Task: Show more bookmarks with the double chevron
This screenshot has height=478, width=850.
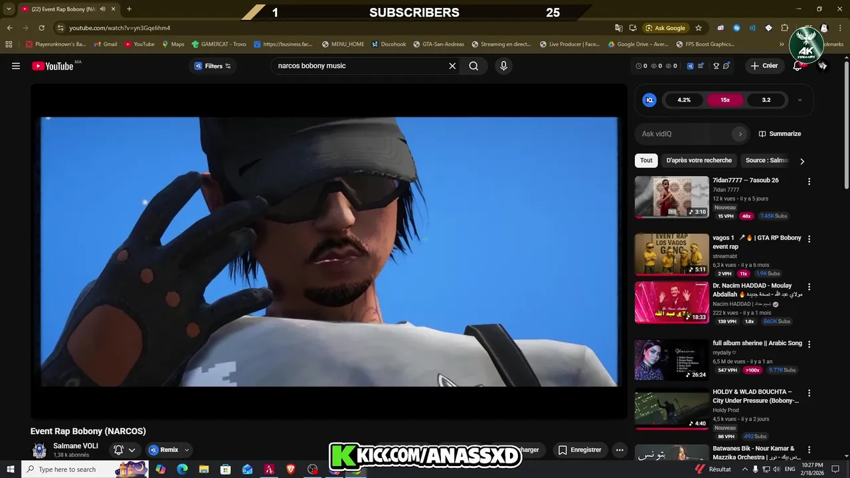Action: coord(782,44)
